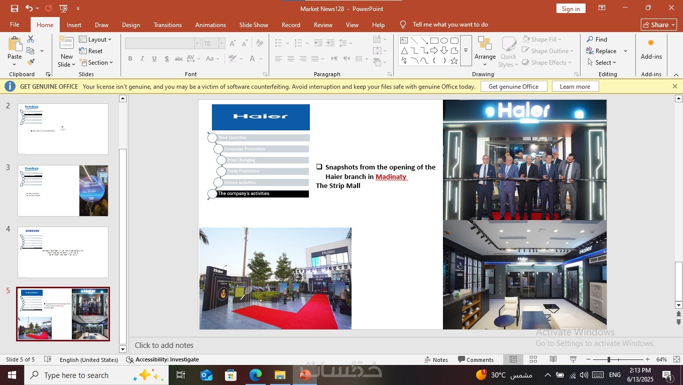The height and width of the screenshot is (385, 683).
Task: Switch to Normal view
Action: pyautogui.click(x=513, y=359)
